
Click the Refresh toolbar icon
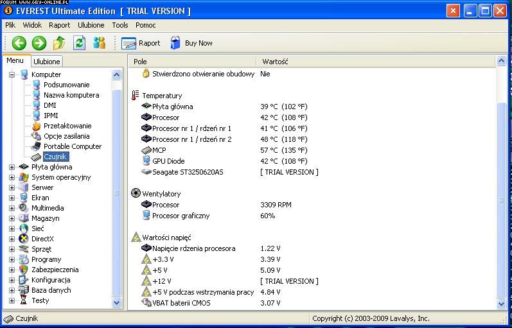79,43
